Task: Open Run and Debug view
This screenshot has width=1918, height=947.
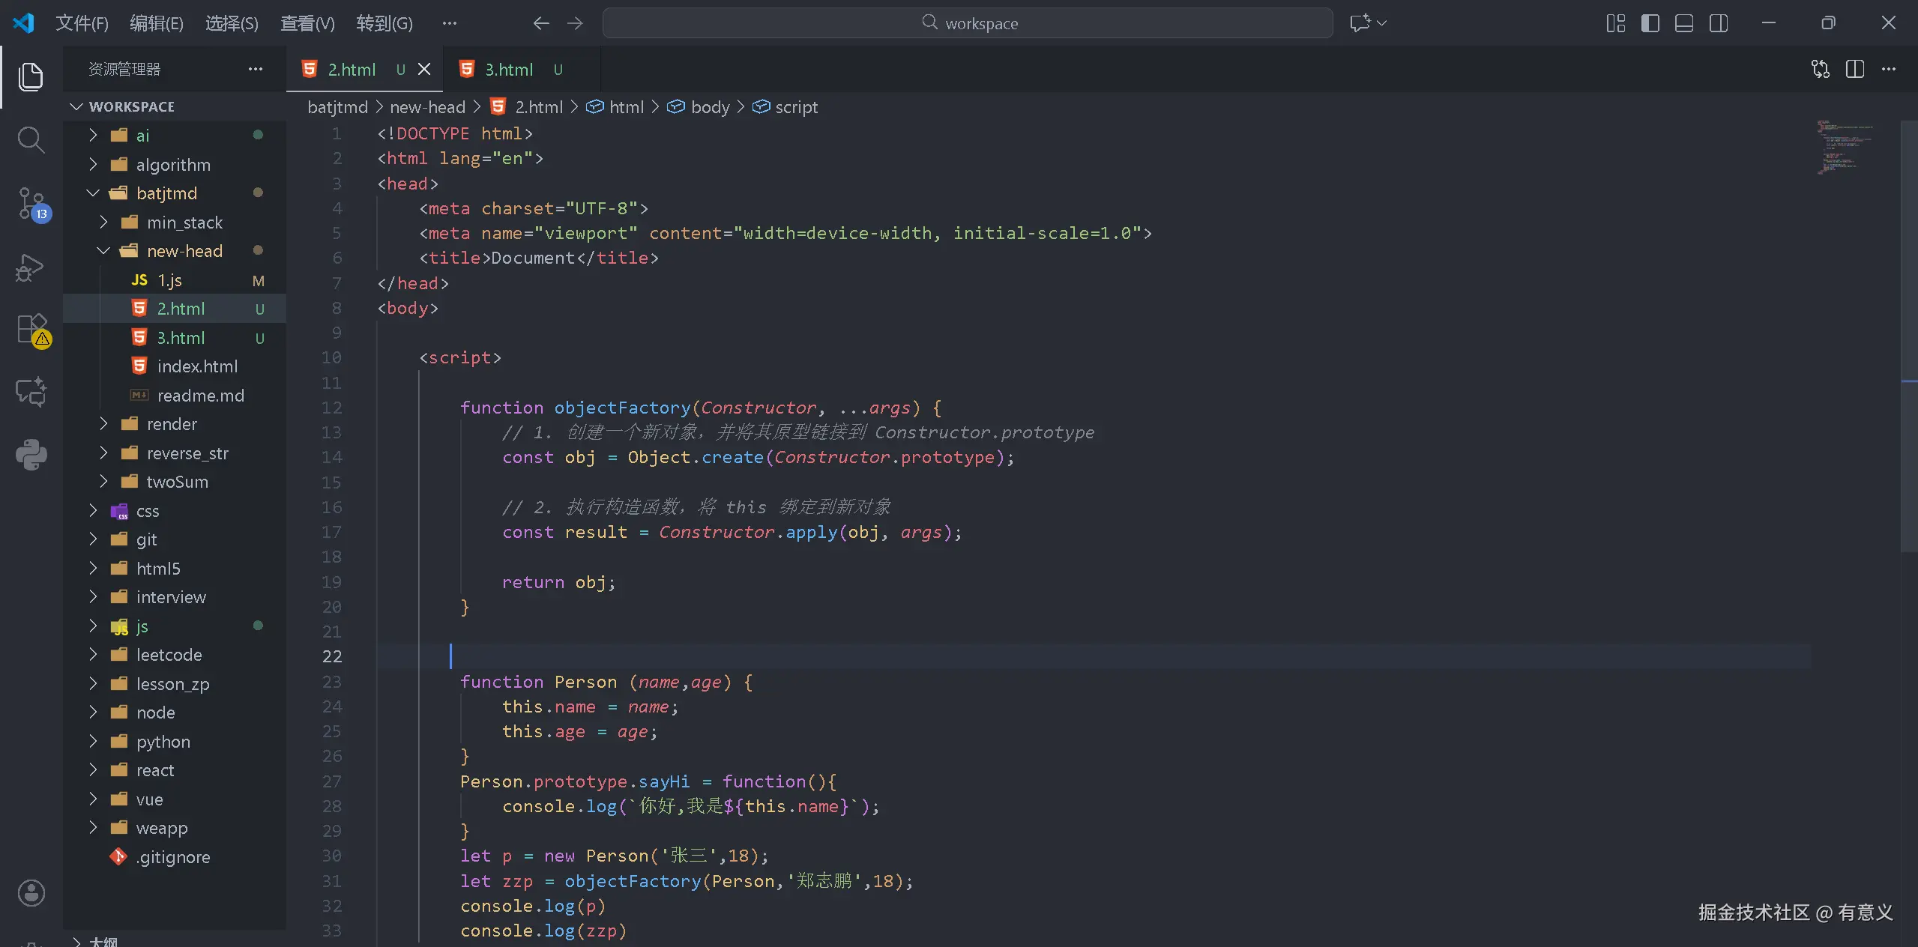Action: (x=31, y=267)
